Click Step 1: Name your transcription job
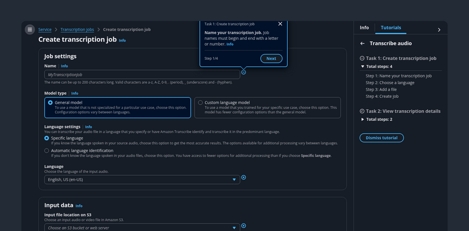469x231 pixels. click(x=399, y=76)
